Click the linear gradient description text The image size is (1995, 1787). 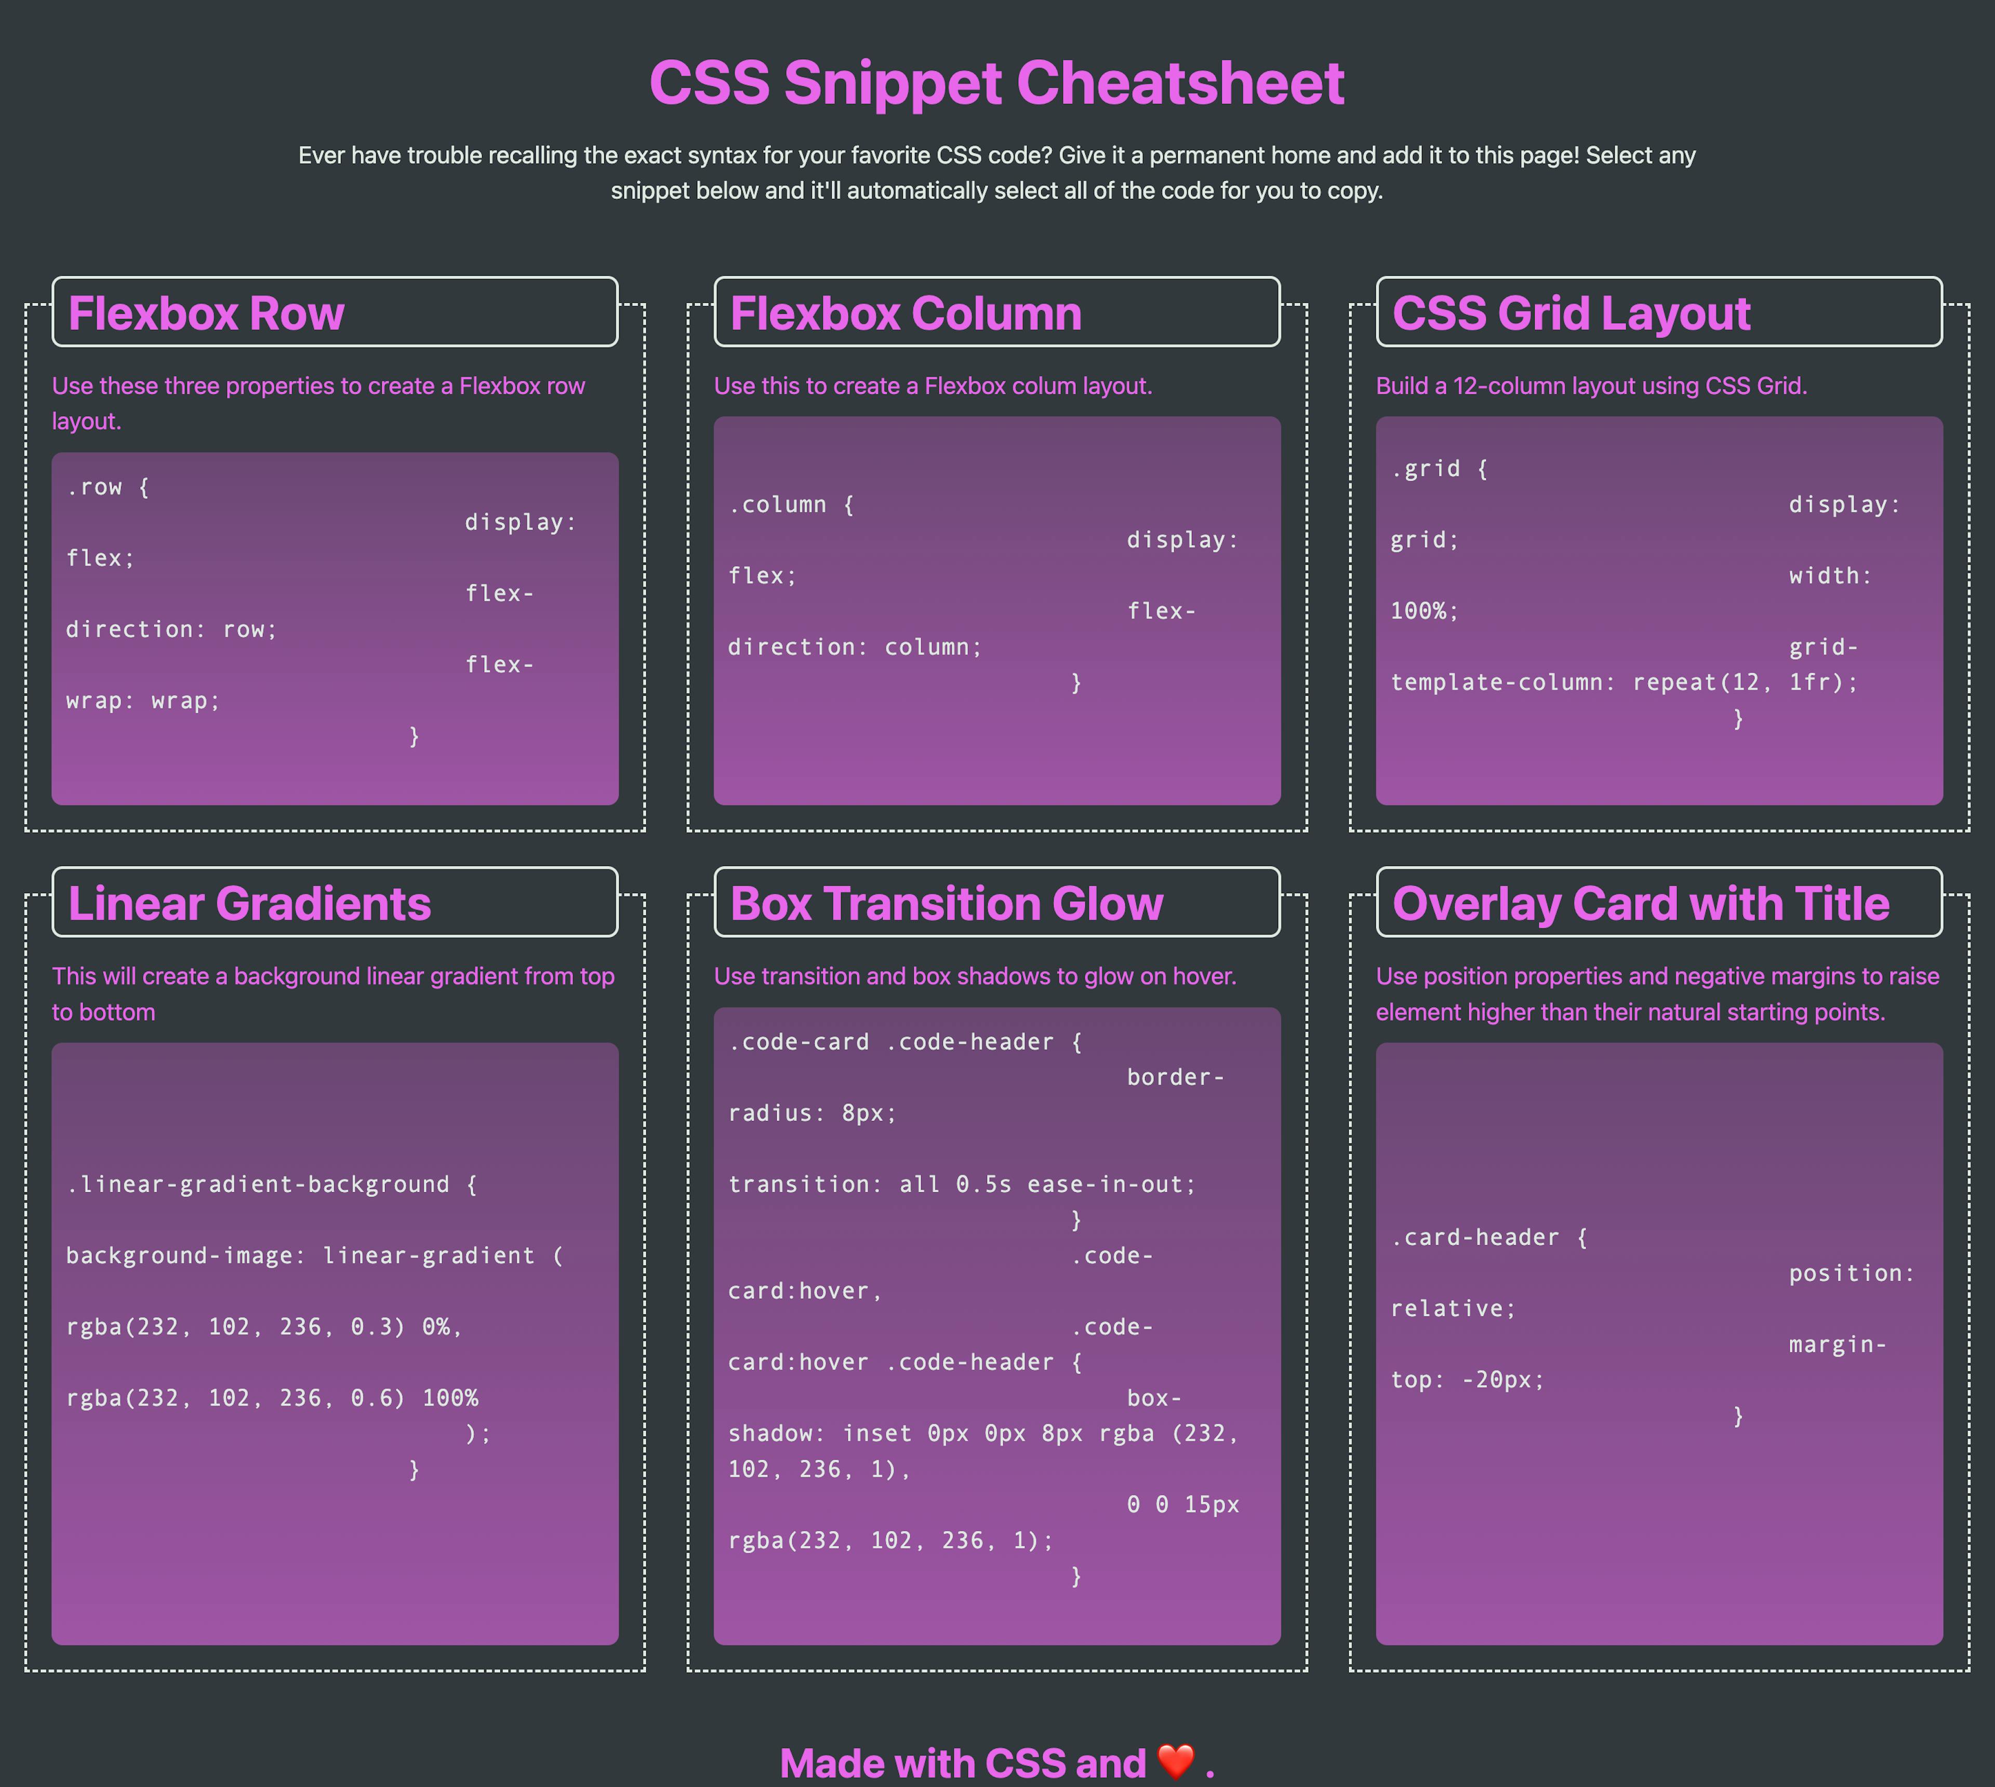click(333, 994)
